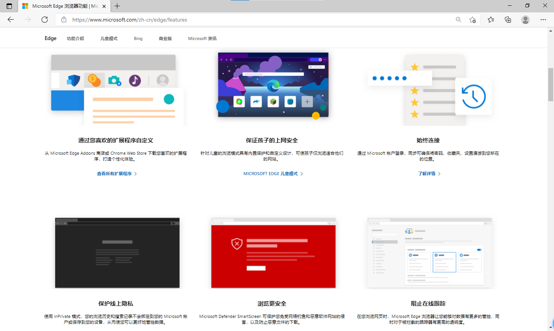Click the red SmartScreen warning illustration
Viewport: 554px width, 331px height.
click(x=273, y=253)
